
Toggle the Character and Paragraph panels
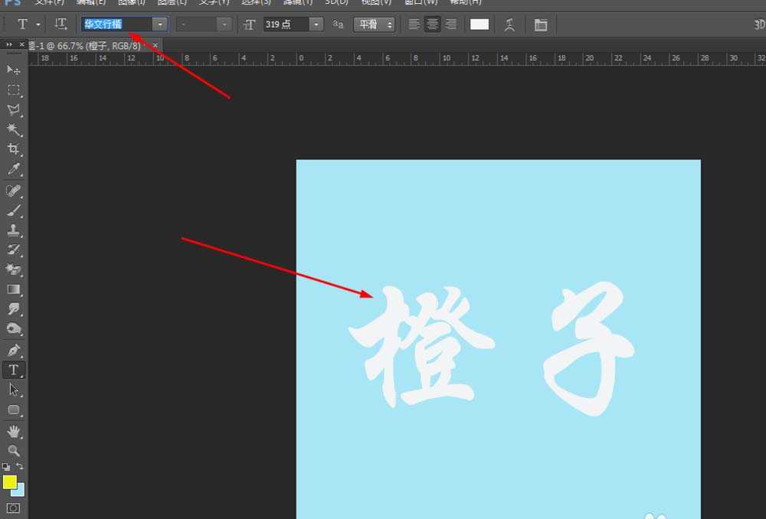click(x=541, y=24)
